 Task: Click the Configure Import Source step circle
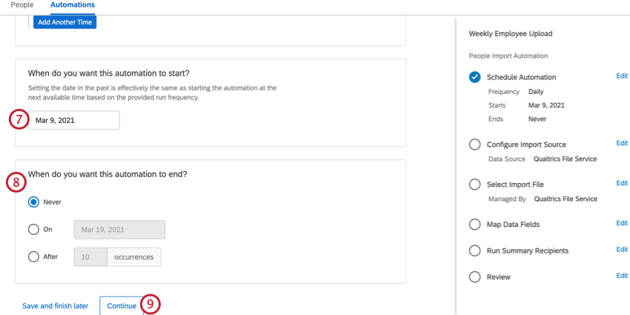[474, 145]
